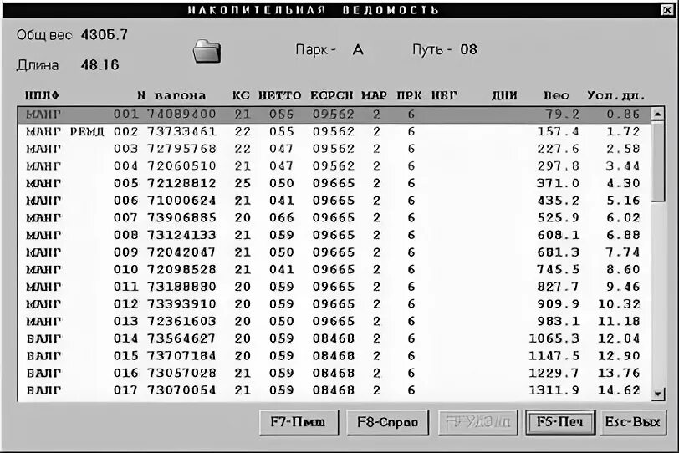Click the length value 48.16
The image size is (679, 453).
pyautogui.click(x=100, y=65)
